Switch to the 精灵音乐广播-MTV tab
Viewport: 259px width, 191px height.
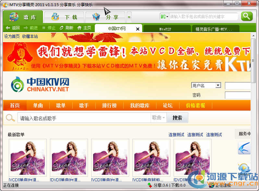point(215,29)
